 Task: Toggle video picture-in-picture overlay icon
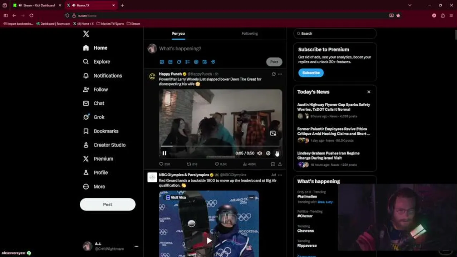coord(273,133)
